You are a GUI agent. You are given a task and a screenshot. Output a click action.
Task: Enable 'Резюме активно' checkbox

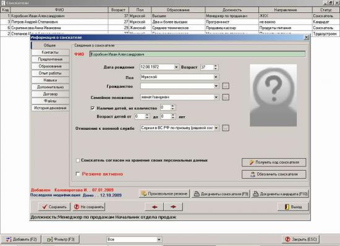point(78,174)
